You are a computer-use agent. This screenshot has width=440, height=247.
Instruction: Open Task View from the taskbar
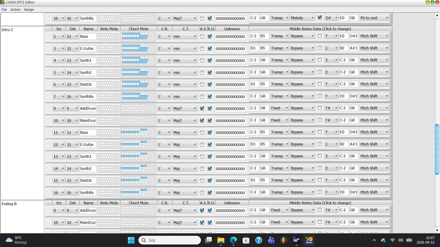coord(208,240)
